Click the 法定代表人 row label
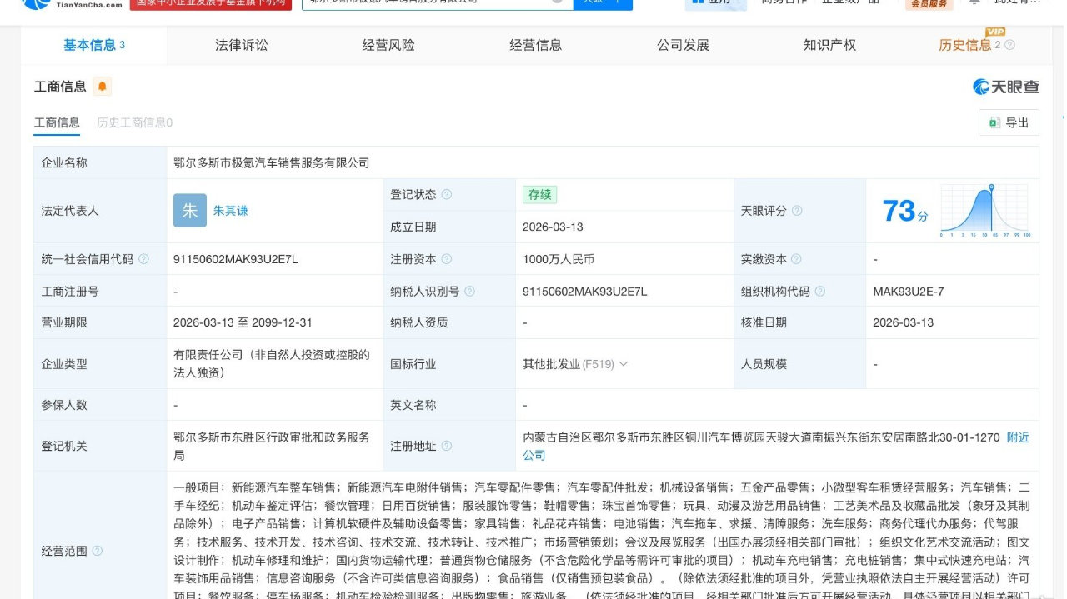 click(x=71, y=211)
